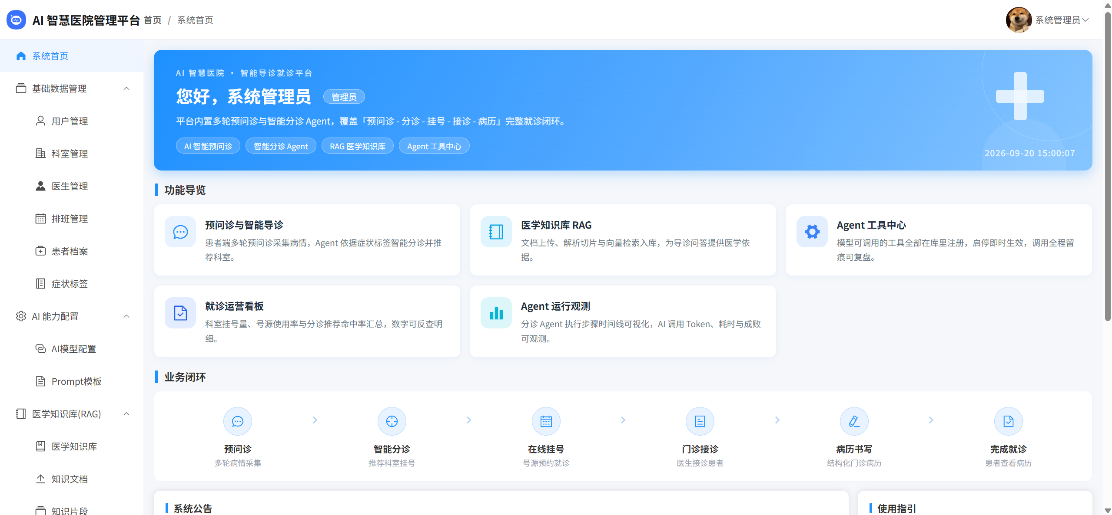Click the 病历书写 pencil step icon

(x=854, y=421)
